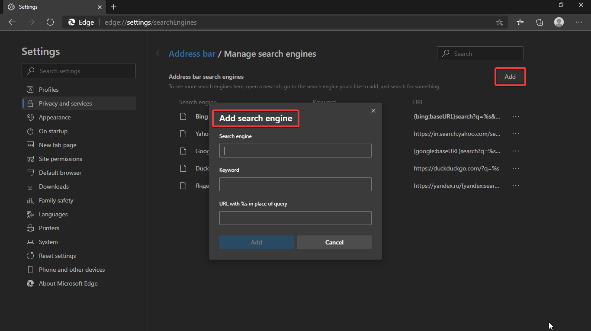Click the About Microsoft Edge icon
The image size is (591, 331).
(x=30, y=283)
